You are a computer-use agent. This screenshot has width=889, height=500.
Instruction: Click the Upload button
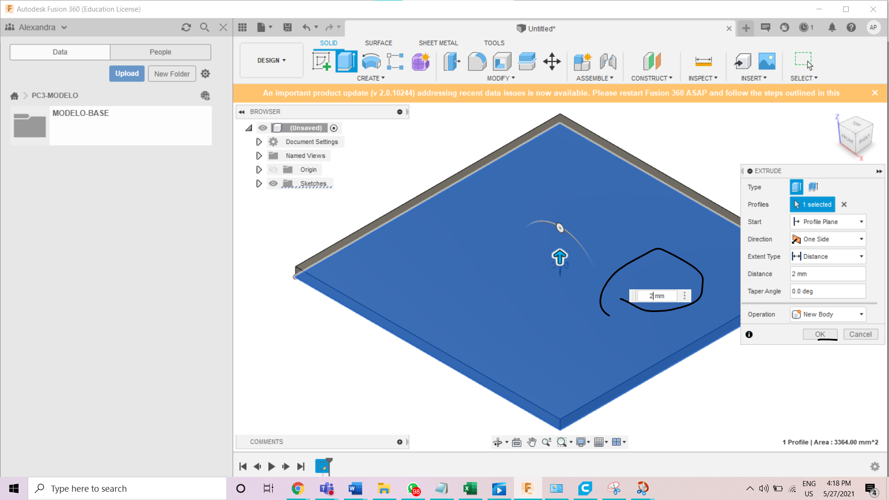[127, 74]
